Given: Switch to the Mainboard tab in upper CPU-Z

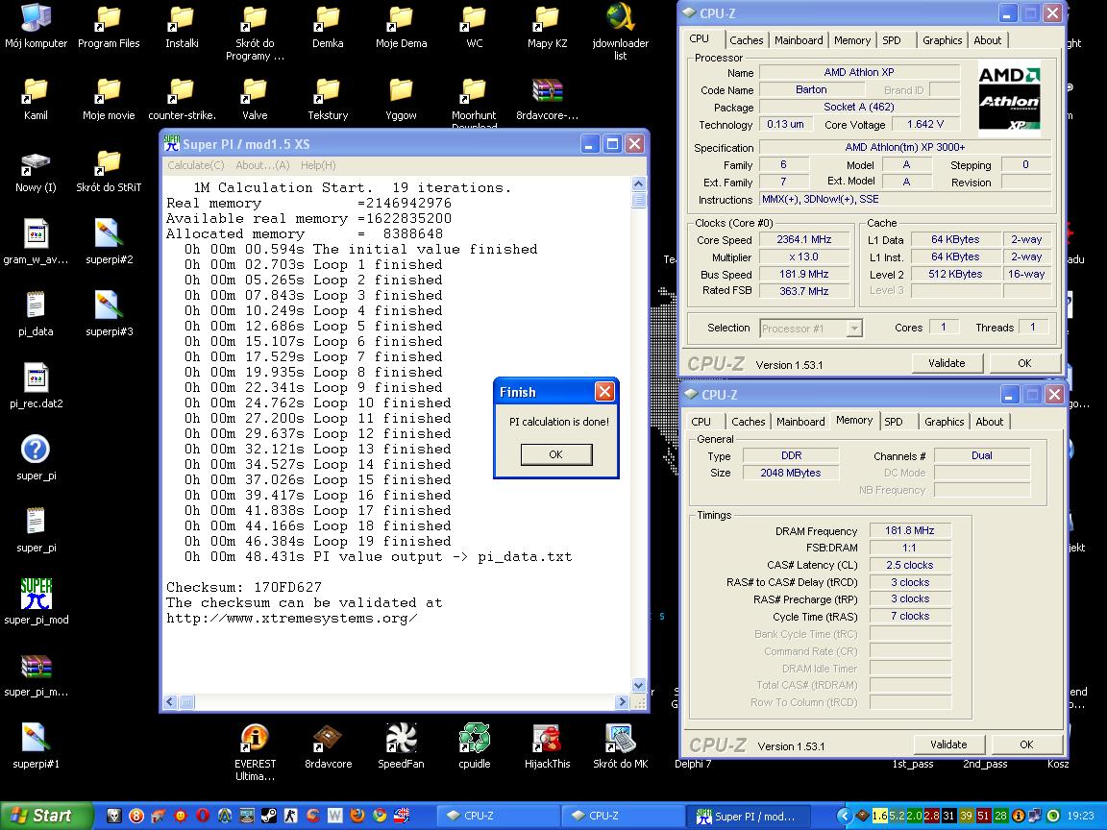Looking at the screenshot, I should point(799,40).
